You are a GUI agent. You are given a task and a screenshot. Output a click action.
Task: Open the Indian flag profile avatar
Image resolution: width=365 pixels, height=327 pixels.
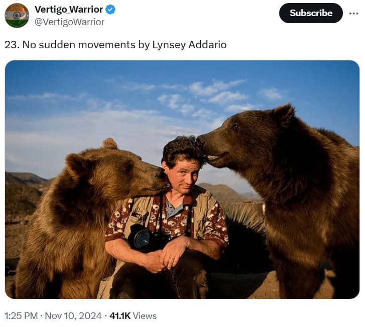pyautogui.click(x=17, y=15)
